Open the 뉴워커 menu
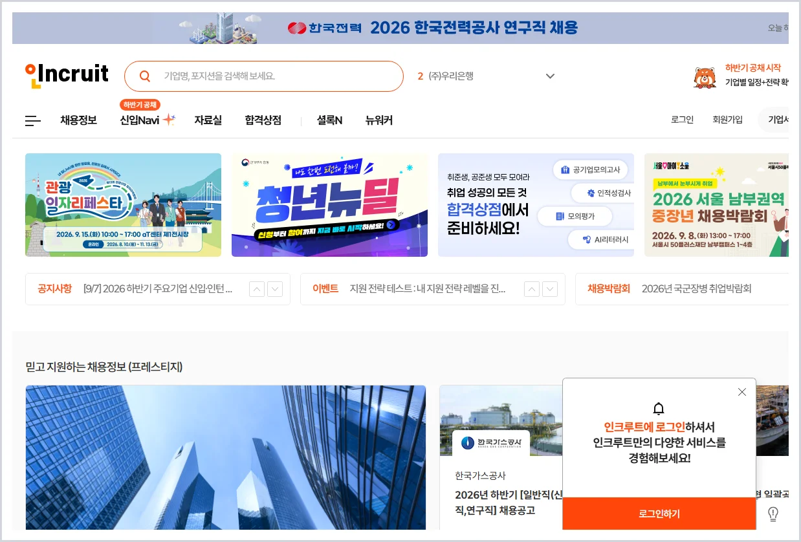Image resolution: width=801 pixels, height=542 pixels. [379, 120]
